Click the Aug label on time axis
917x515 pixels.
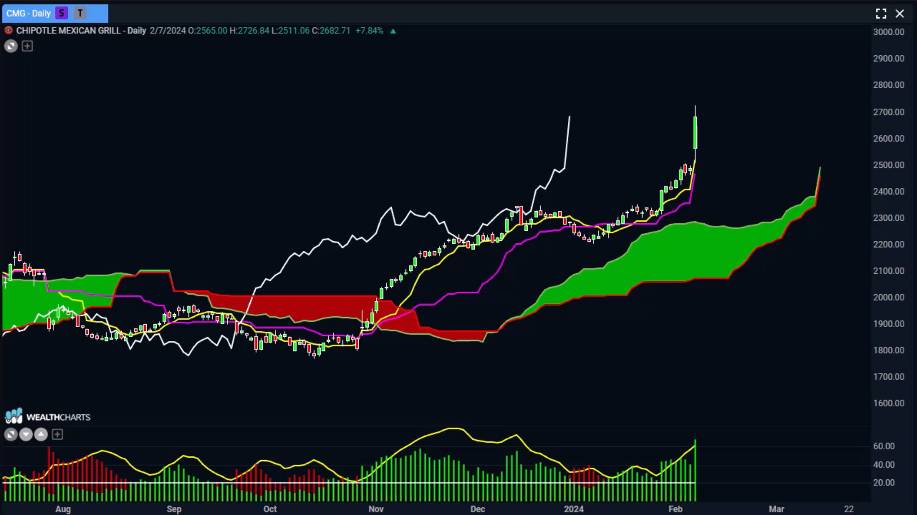pos(63,509)
